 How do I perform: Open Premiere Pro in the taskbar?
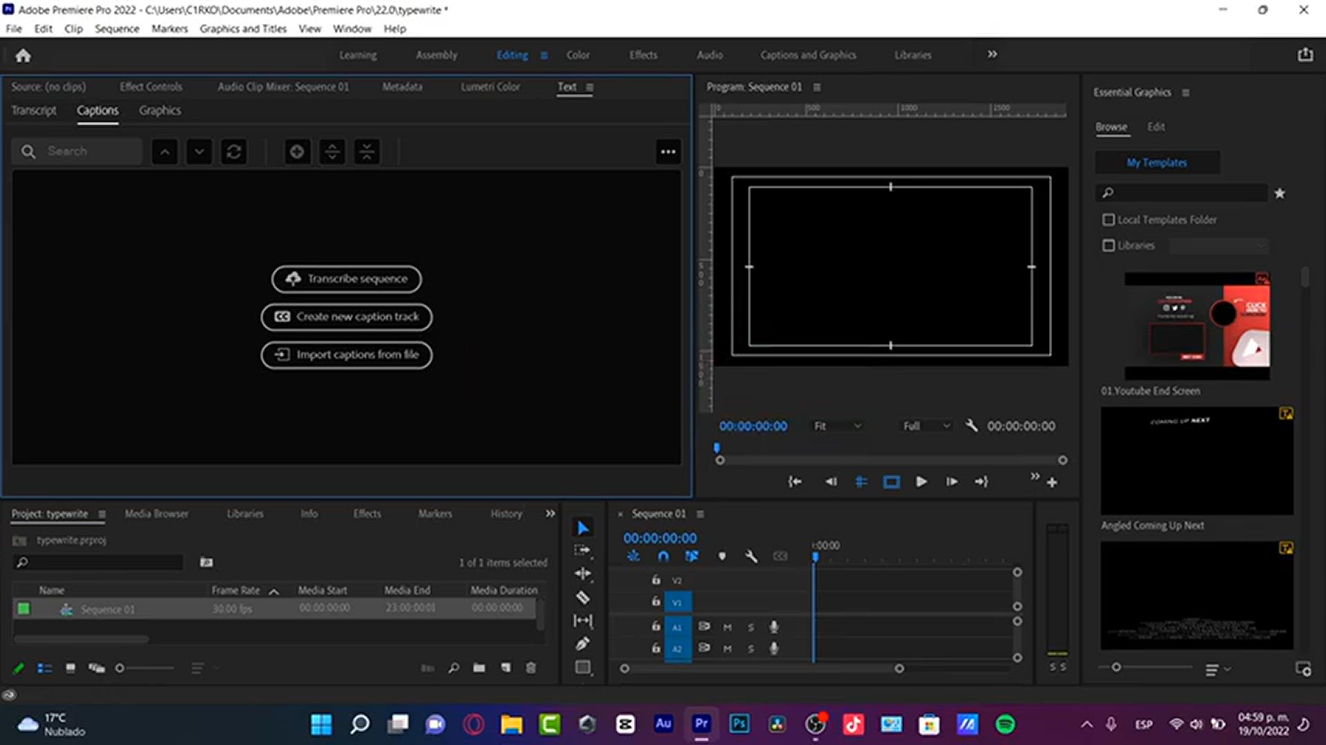tap(701, 724)
